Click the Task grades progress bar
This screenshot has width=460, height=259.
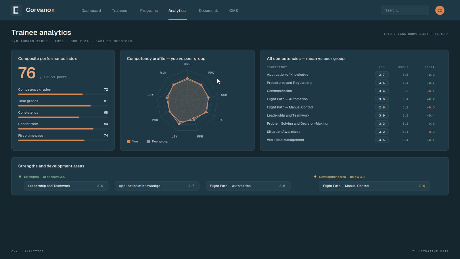tap(63, 106)
